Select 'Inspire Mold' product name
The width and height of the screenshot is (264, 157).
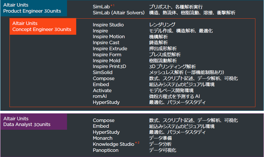[106, 60]
